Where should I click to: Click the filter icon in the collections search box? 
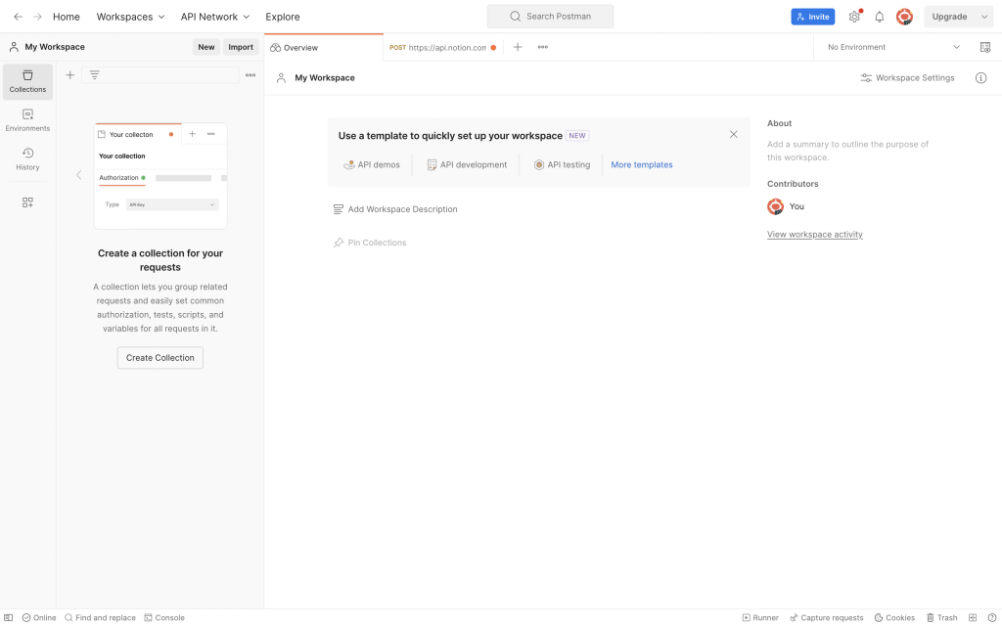[x=95, y=75]
